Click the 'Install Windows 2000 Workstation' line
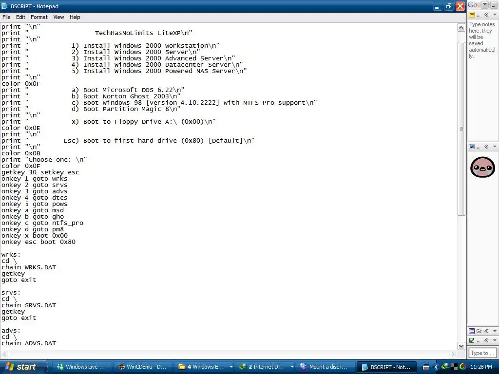 pyautogui.click(x=111, y=46)
